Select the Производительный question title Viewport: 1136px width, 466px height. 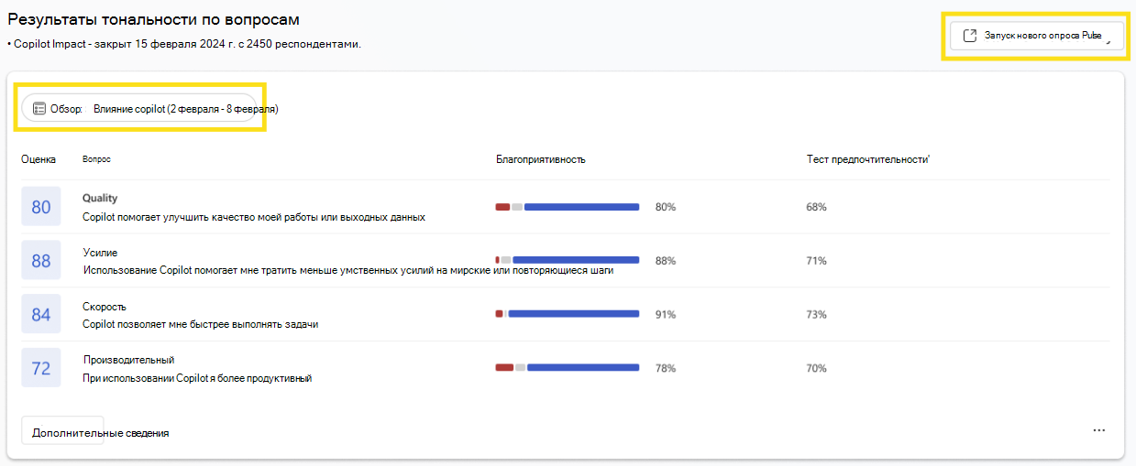pos(128,360)
